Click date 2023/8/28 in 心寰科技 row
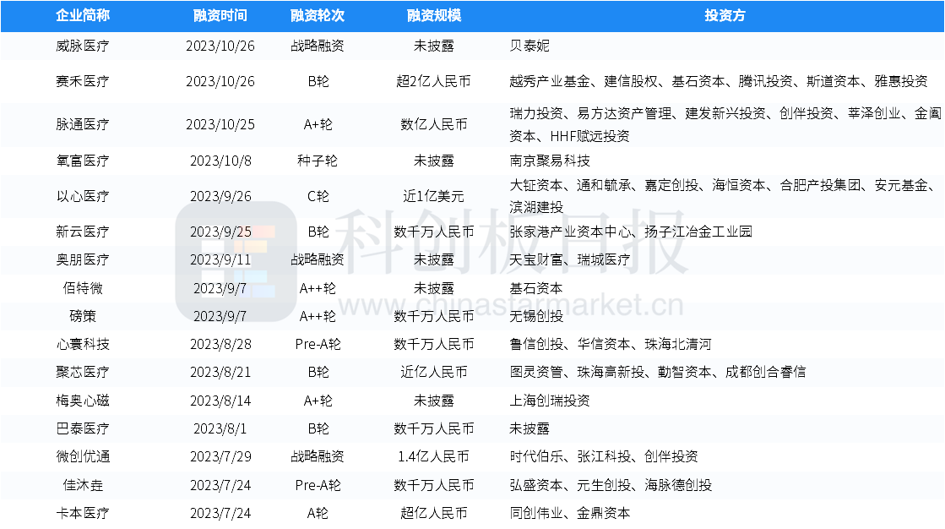Image resolution: width=945 pixels, height=529 pixels. coord(220,345)
